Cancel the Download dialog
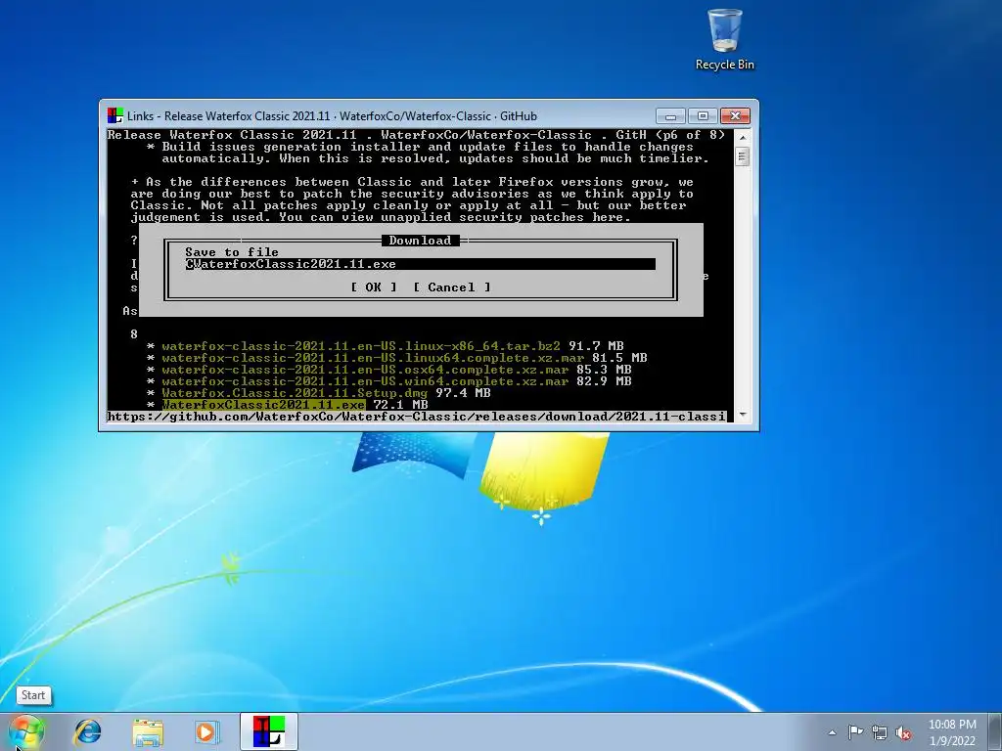The width and height of the screenshot is (1002, 751). [x=451, y=287]
